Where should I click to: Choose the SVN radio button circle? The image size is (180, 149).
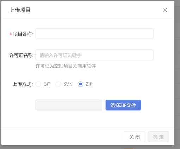(x=58, y=84)
